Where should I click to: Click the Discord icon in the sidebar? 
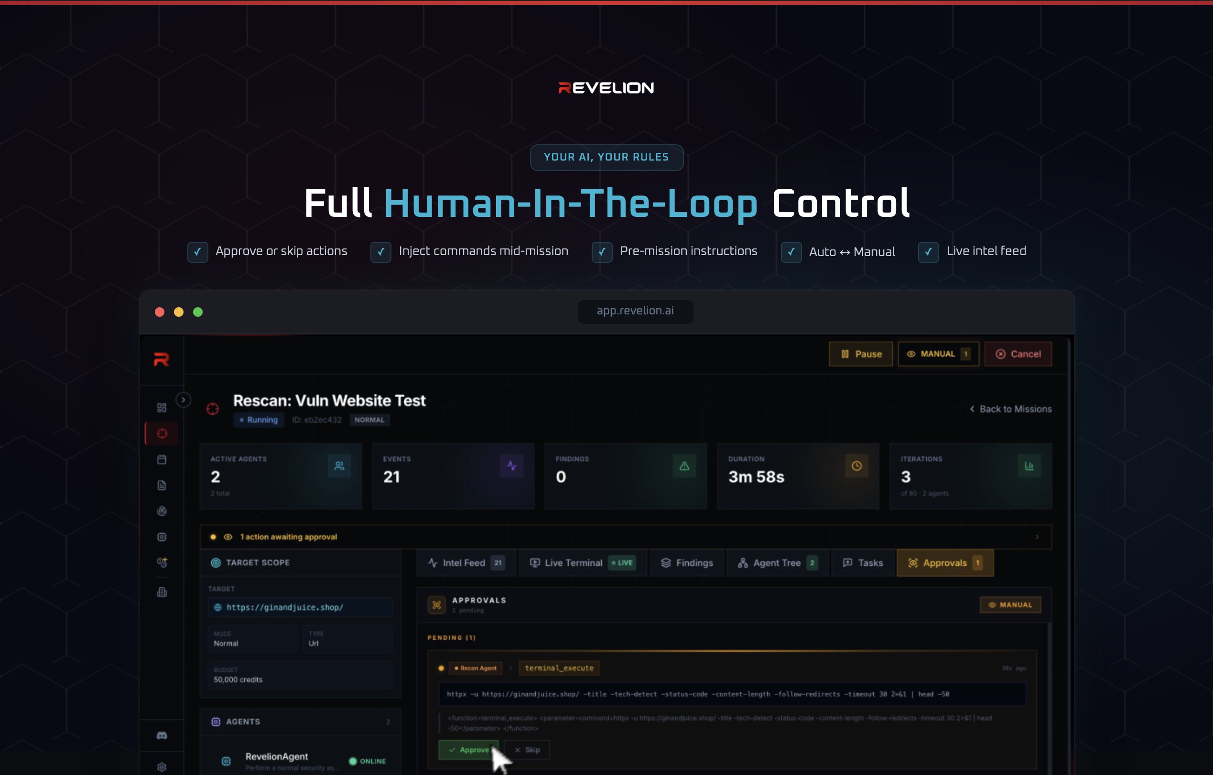pos(162,736)
